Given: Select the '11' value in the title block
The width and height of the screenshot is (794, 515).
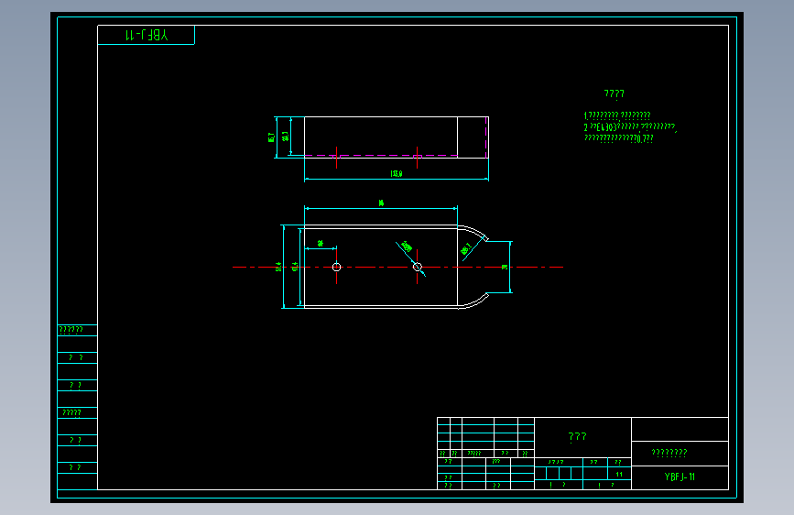Looking at the screenshot, I should [x=619, y=475].
